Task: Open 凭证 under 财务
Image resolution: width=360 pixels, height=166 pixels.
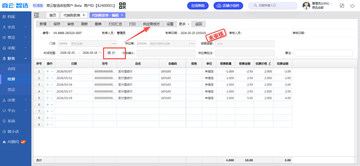Action: [x=16, y=90]
